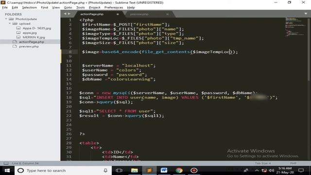This screenshot has height=175, width=311.
Task: Open the notification center icon
Action: [x=301, y=171]
